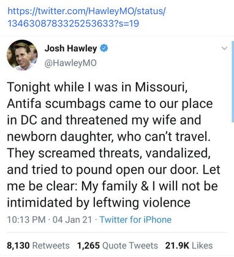
Task: Click the 21.9K count number
Action: pyautogui.click(x=177, y=245)
